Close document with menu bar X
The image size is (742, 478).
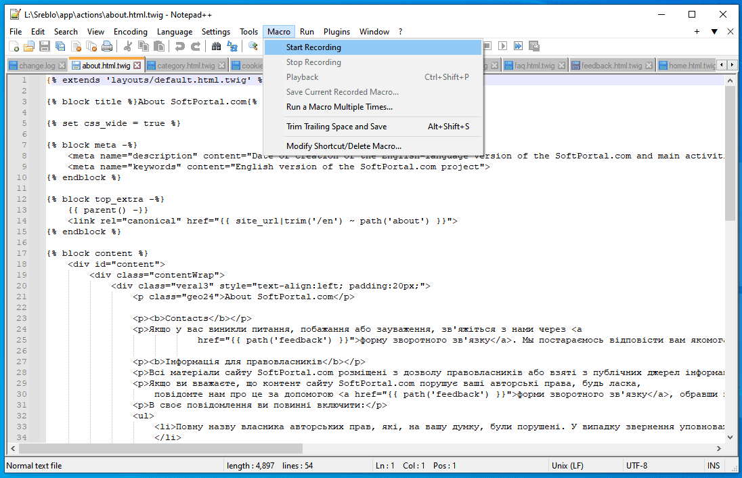pos(730,32)
